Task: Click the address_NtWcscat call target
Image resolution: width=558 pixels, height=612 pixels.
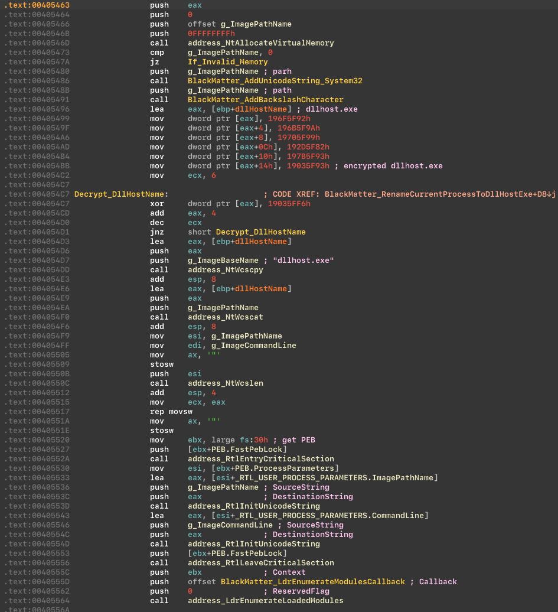Action: pos(225,317)
